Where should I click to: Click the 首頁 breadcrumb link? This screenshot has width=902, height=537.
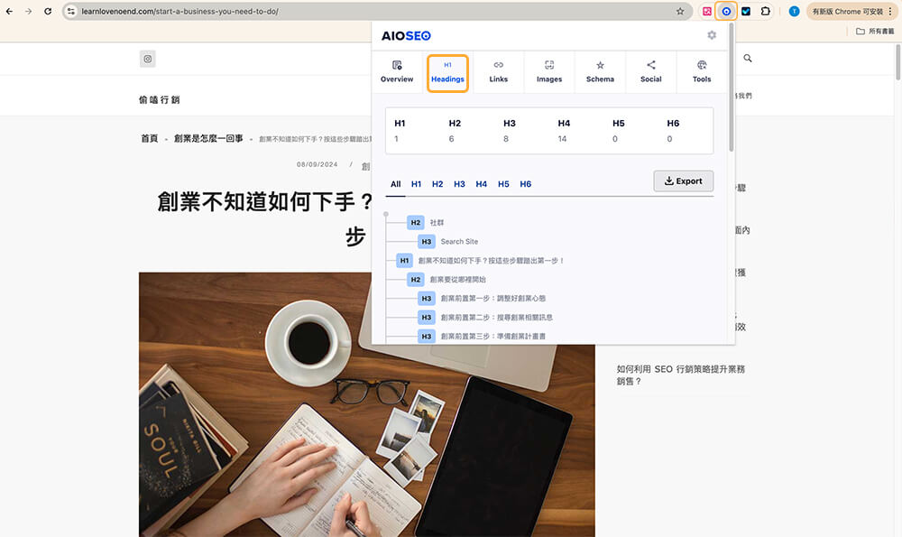(149, 138)
